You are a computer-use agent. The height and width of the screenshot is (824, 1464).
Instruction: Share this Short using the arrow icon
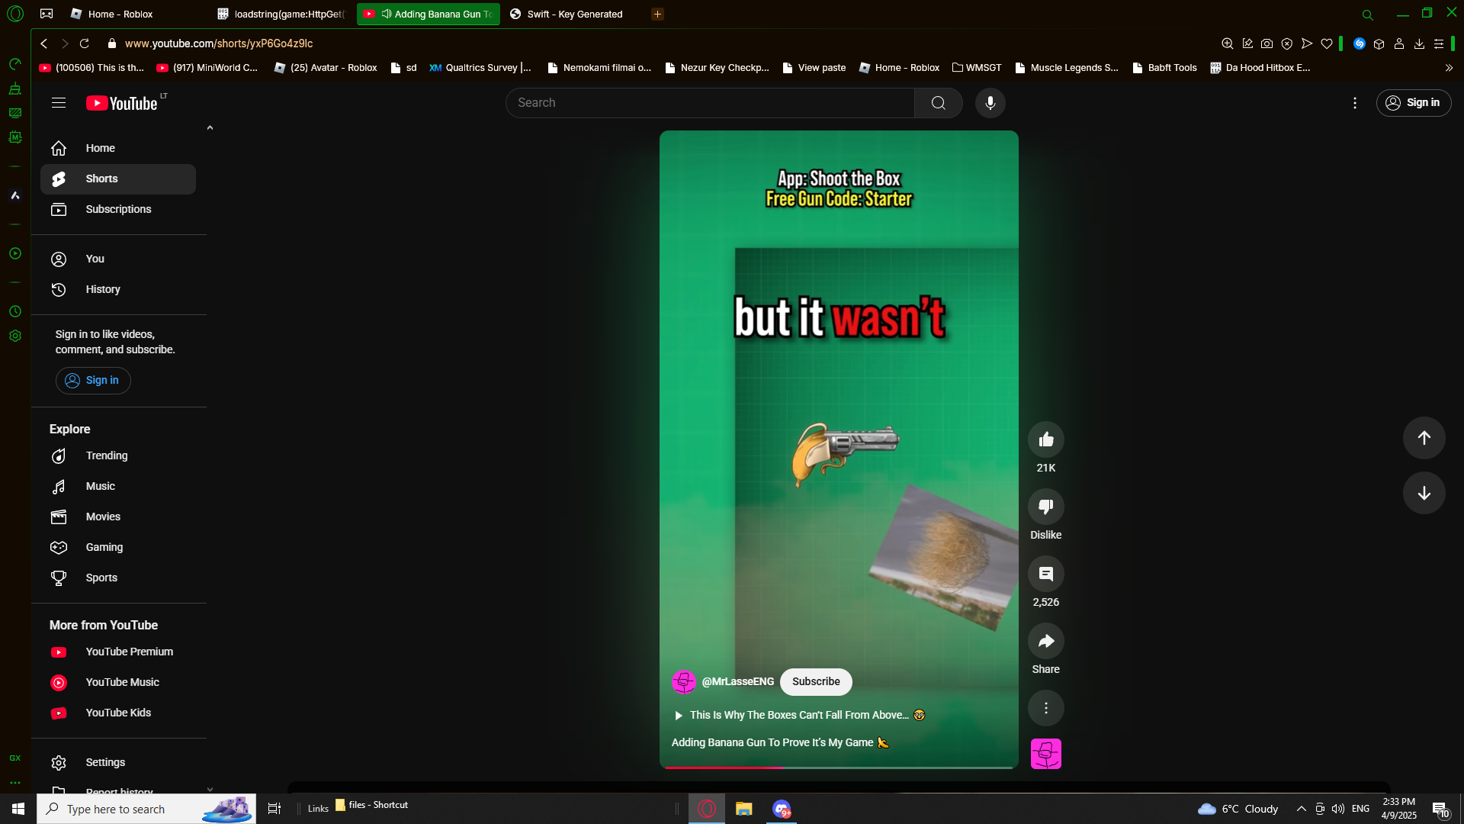pos(1046,641)
